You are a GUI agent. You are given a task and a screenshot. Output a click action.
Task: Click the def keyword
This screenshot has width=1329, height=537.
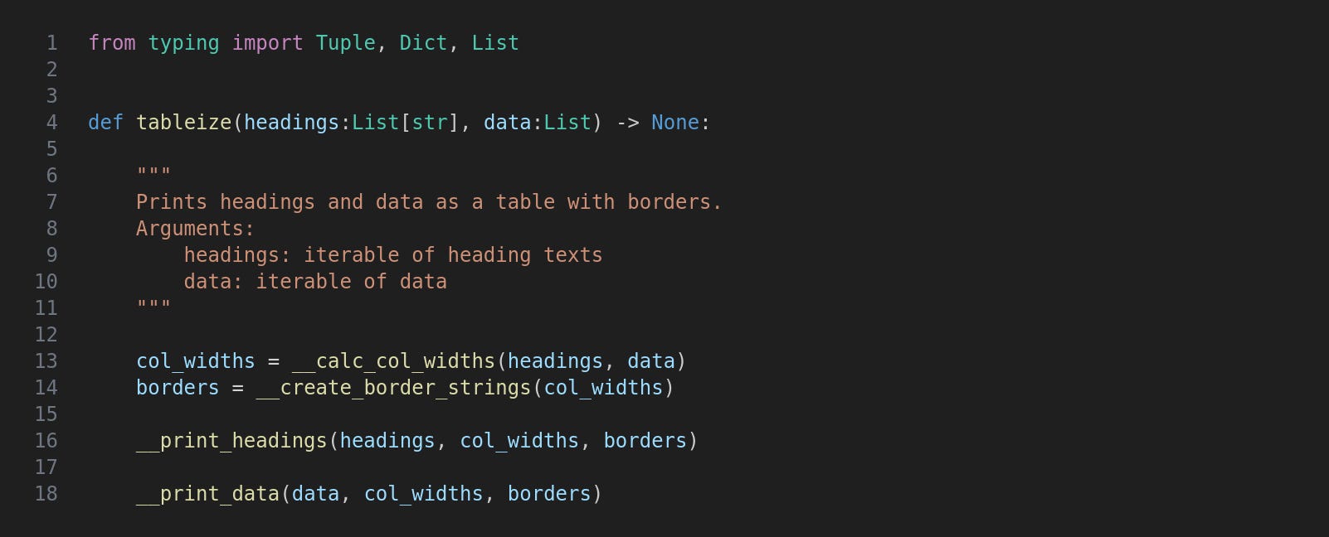[x=105, y=123]
